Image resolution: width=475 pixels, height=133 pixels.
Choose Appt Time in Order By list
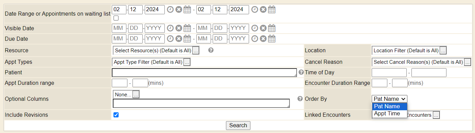point(389,114)
